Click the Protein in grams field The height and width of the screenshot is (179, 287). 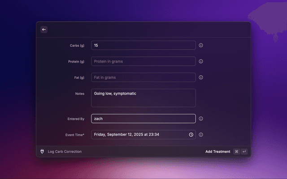[143, 61]
